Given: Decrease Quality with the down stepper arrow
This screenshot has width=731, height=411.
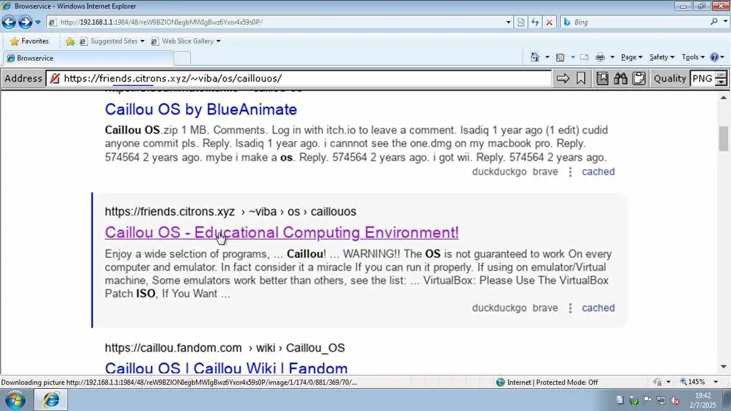Looking at the screenshot, I should pyautogui.click(x=721, y=82).
